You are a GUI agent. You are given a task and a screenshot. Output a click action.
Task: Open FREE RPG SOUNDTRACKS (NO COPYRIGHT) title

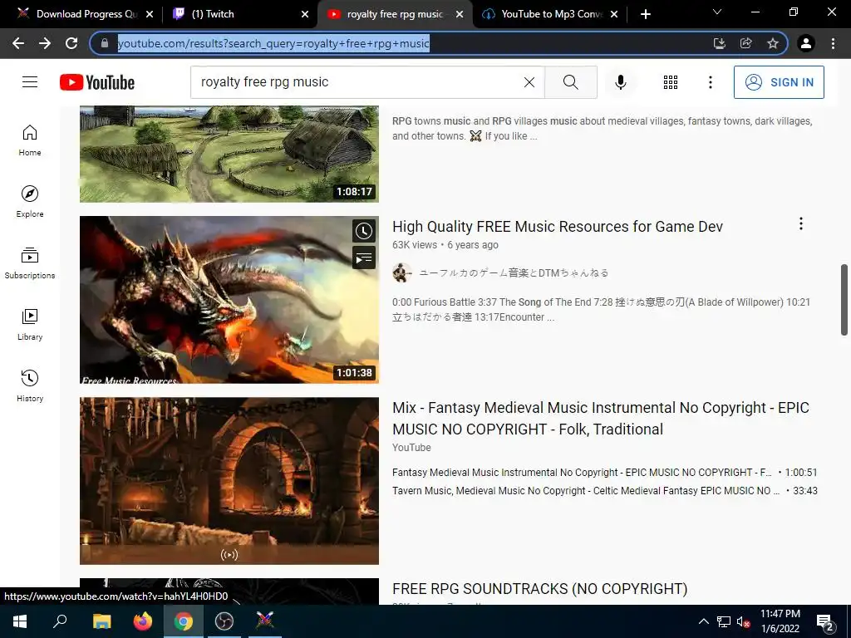[x=539, y=589]
